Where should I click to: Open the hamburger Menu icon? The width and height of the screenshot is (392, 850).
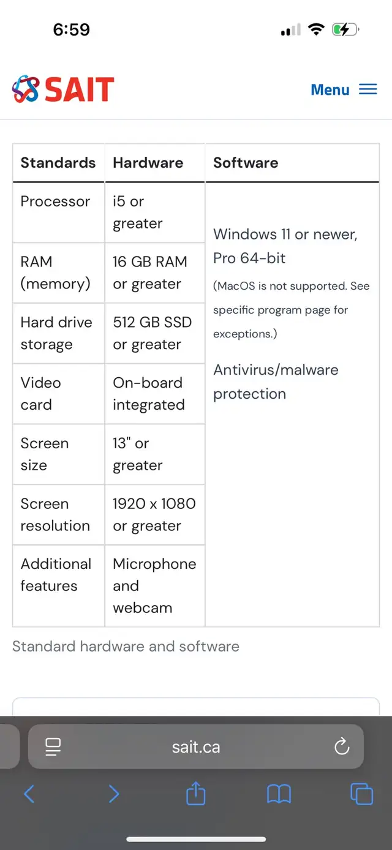pyautogui.click(x=367, y=89)
